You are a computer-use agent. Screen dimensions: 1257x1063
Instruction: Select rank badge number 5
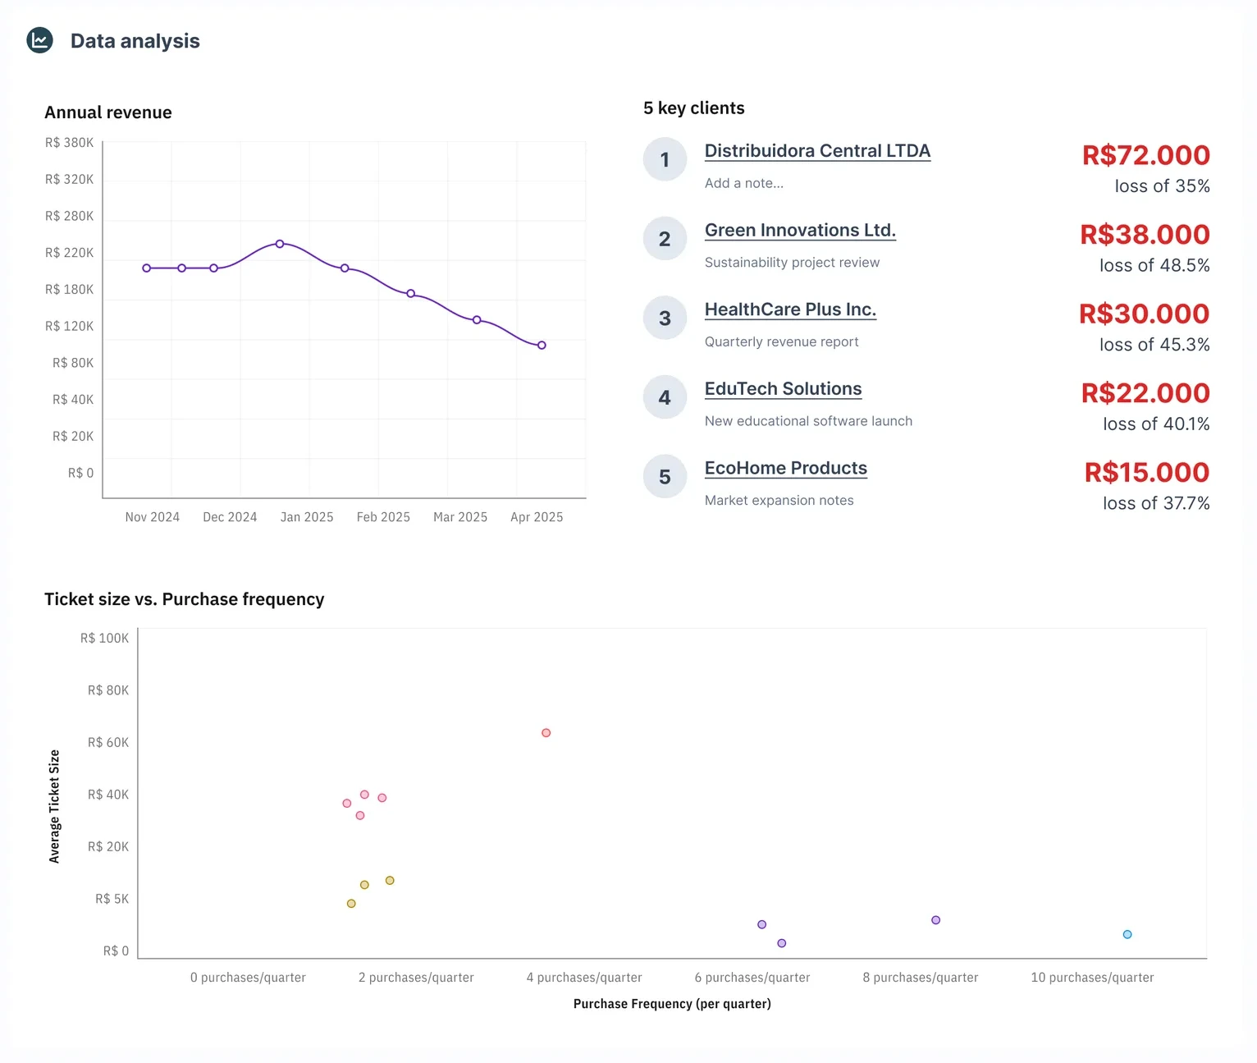click(665, 477)
